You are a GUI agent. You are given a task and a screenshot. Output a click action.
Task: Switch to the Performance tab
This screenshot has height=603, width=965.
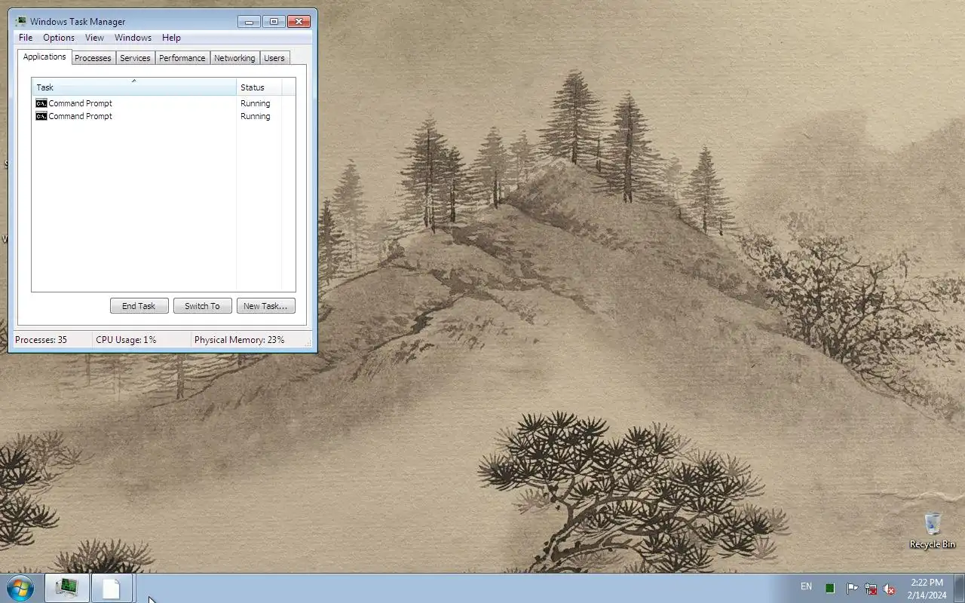(182, 58)
